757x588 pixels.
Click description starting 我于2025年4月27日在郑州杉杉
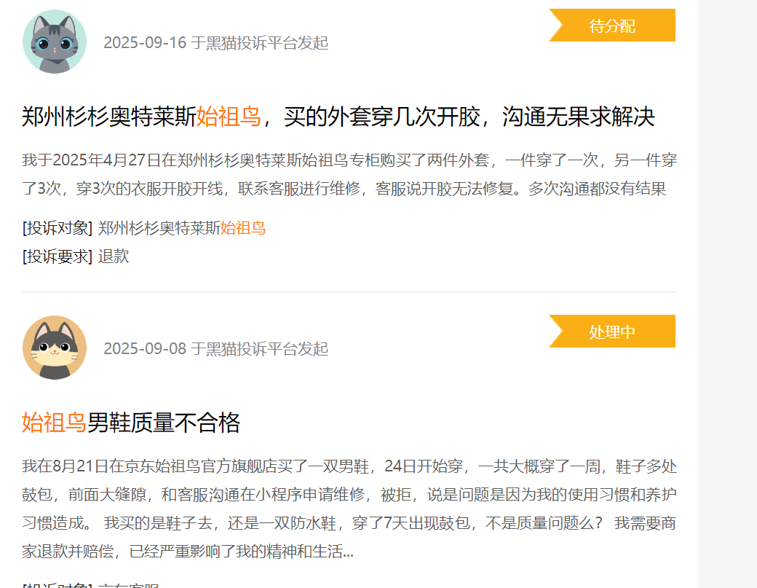pos(349,174)
